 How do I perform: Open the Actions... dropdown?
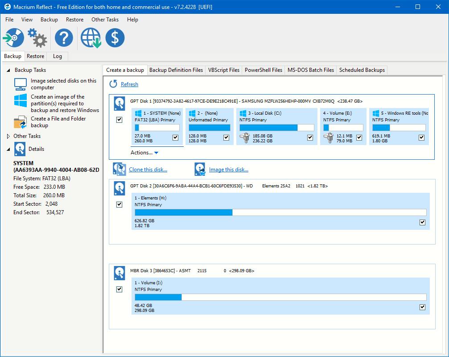144,153
